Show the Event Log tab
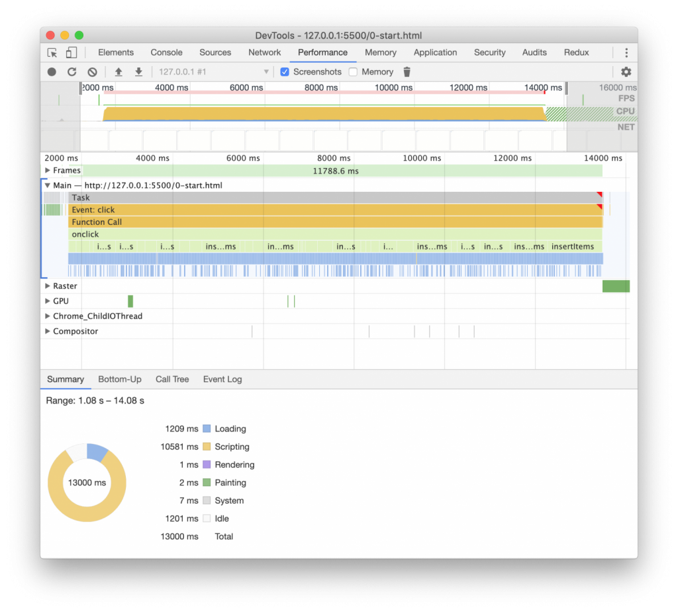The image size is (678, 612). 222,379
